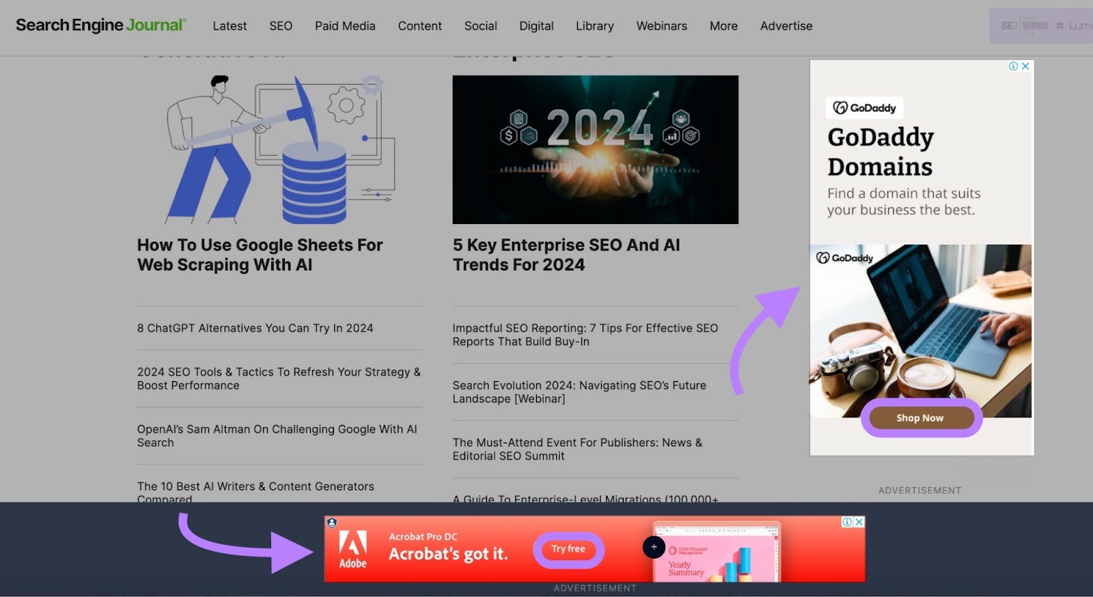
Task: Go to the SEO section
Action: (280, 26)
